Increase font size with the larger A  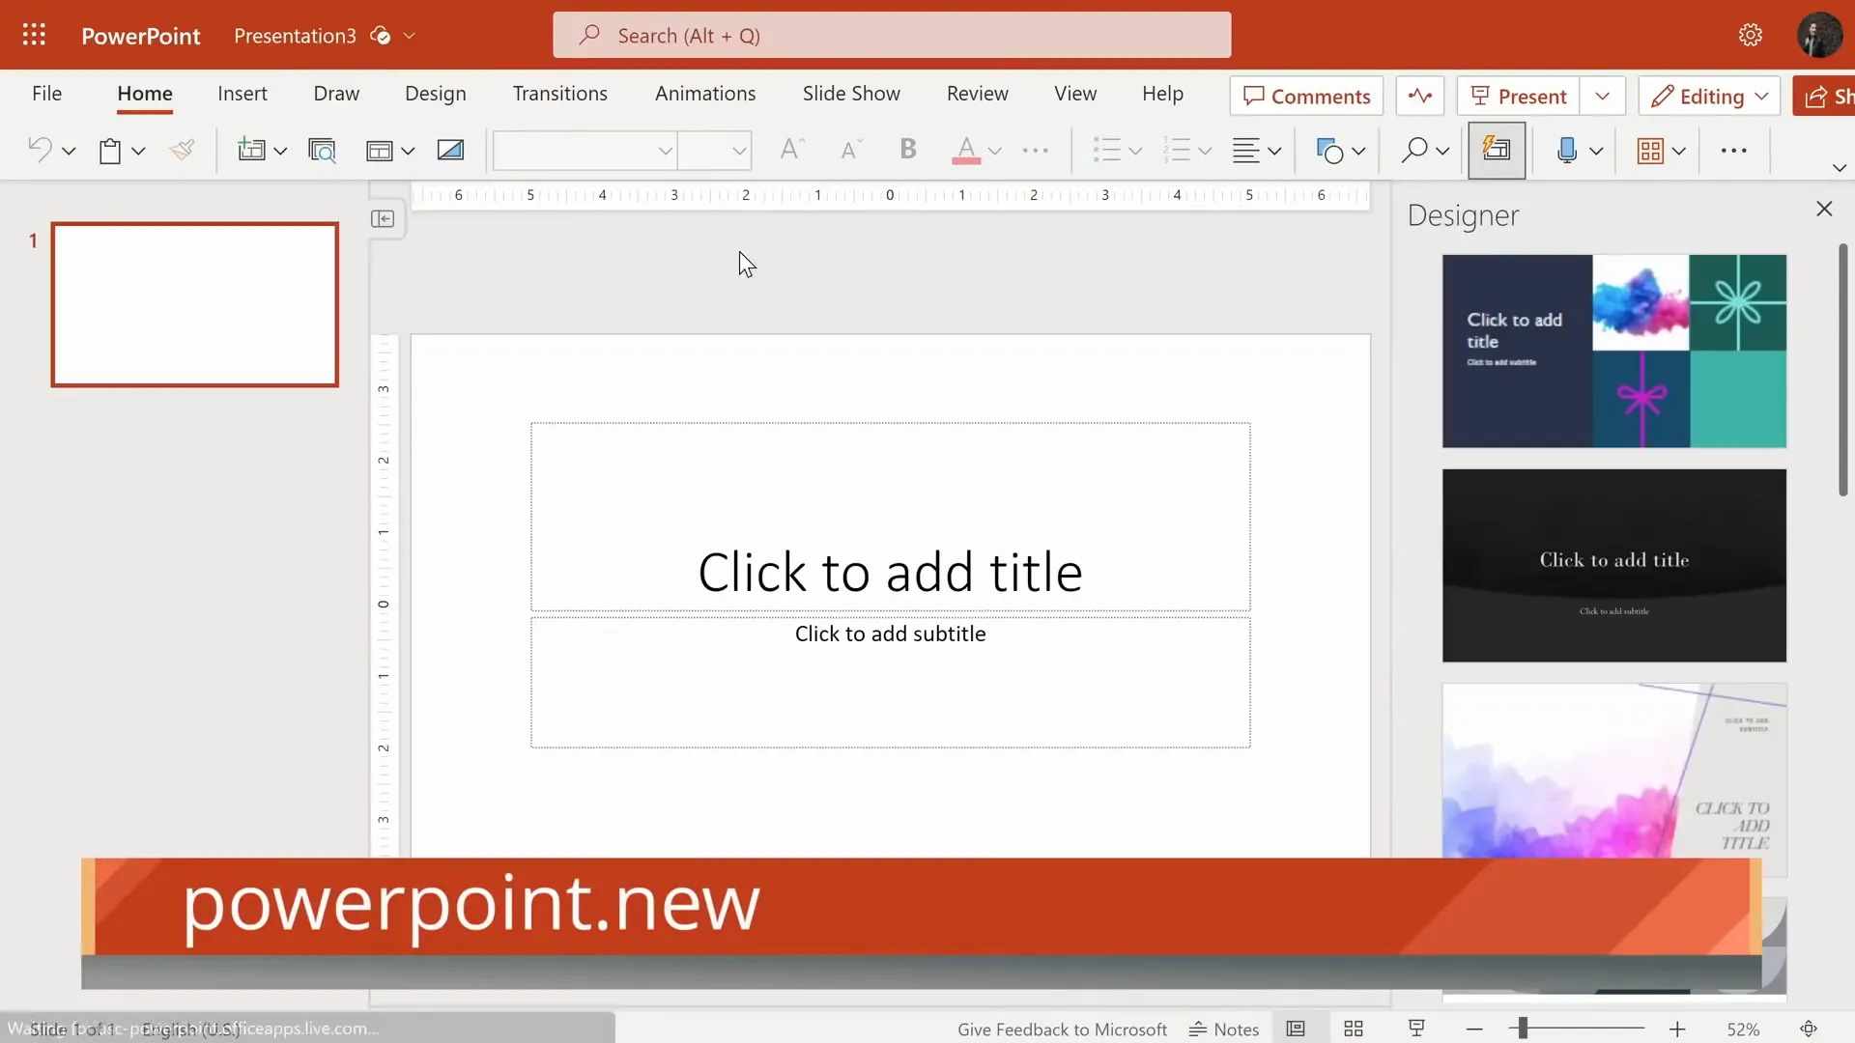(792, 150)
